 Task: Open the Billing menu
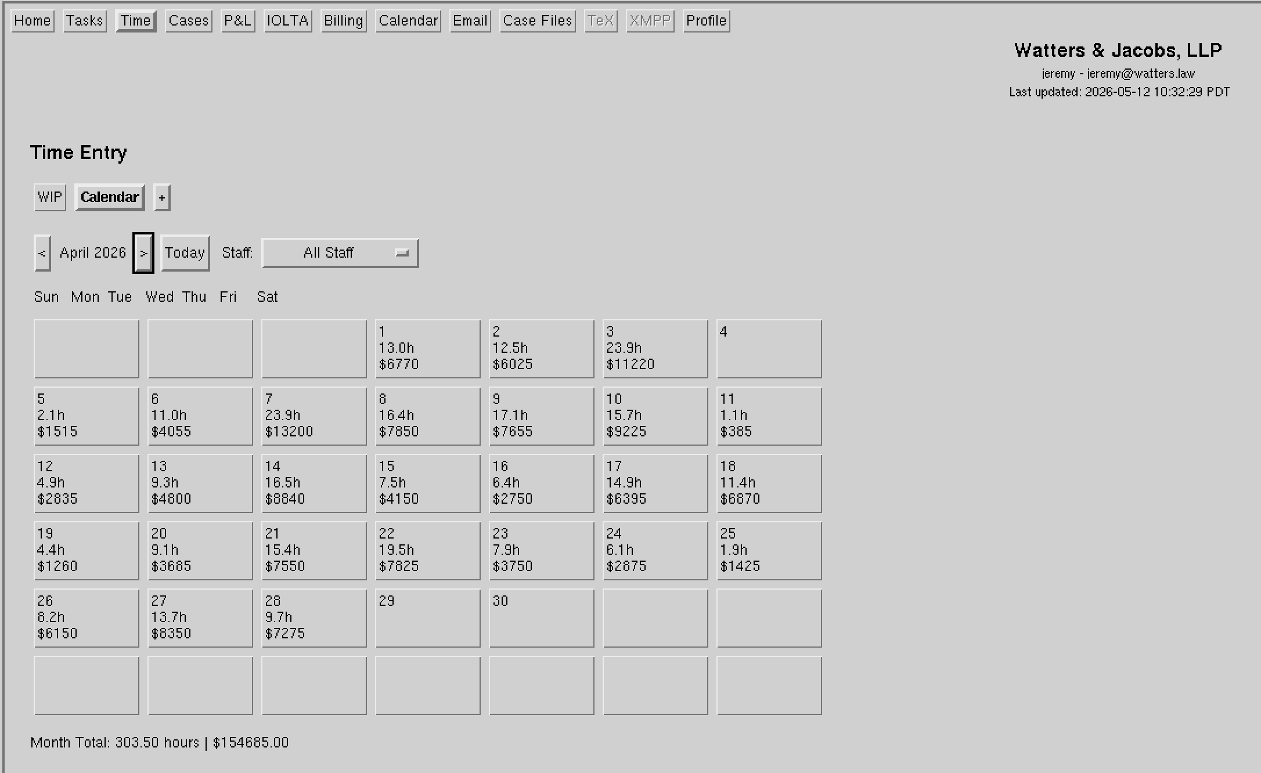tap(344, 21)
